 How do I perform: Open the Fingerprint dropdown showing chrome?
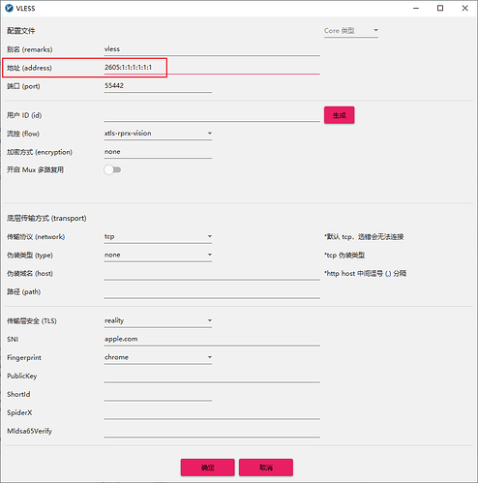[158, 357]
